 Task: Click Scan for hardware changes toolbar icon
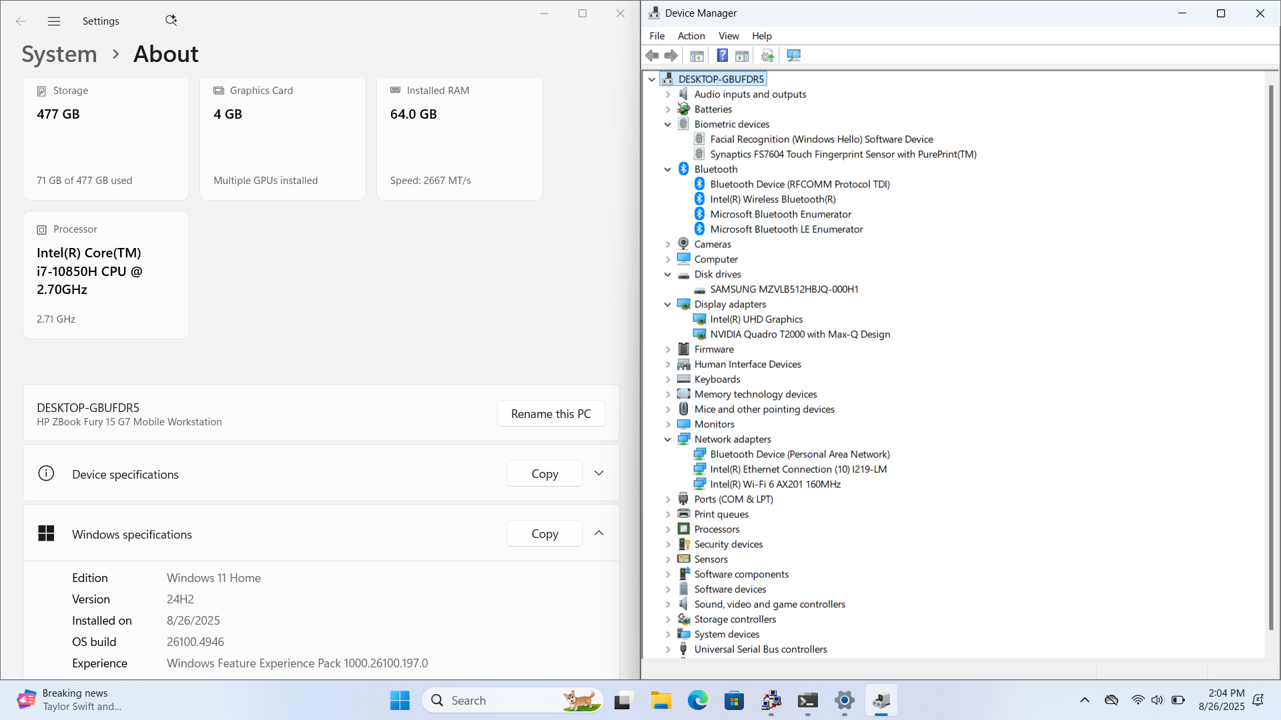click(x=793, y=55)
